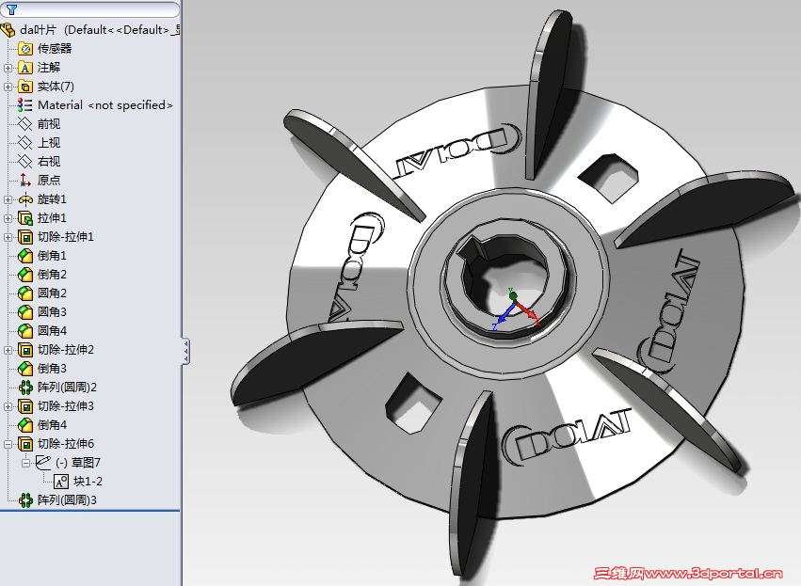801x586 pixels.
Task: Click the 圆角2 fillet icon
Action: 25,293
